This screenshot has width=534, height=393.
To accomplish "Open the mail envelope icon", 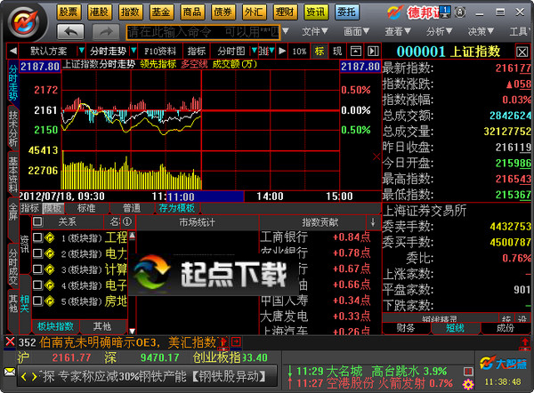I will (9, 372).
